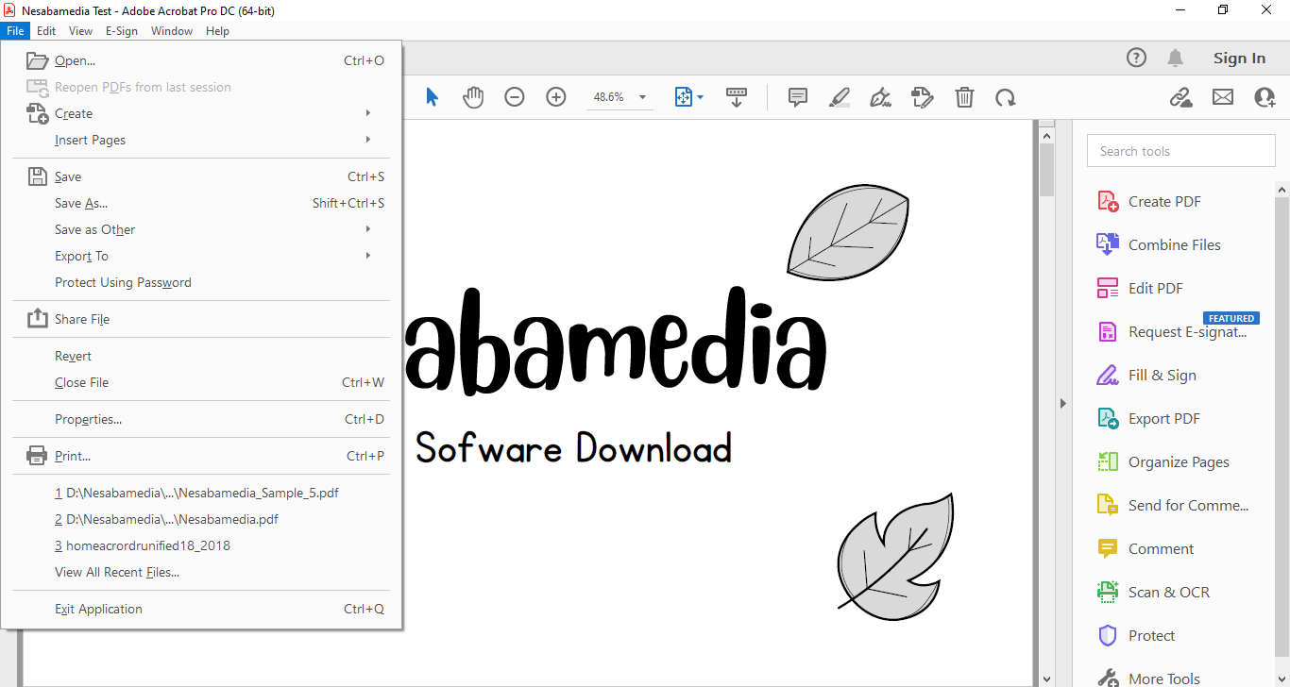
Task: Open the Edit menu
Action: (46, 31)
